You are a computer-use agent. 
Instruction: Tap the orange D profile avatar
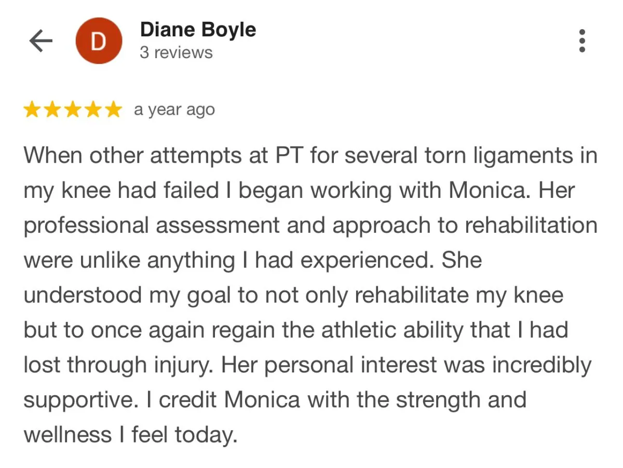[99, 41]
